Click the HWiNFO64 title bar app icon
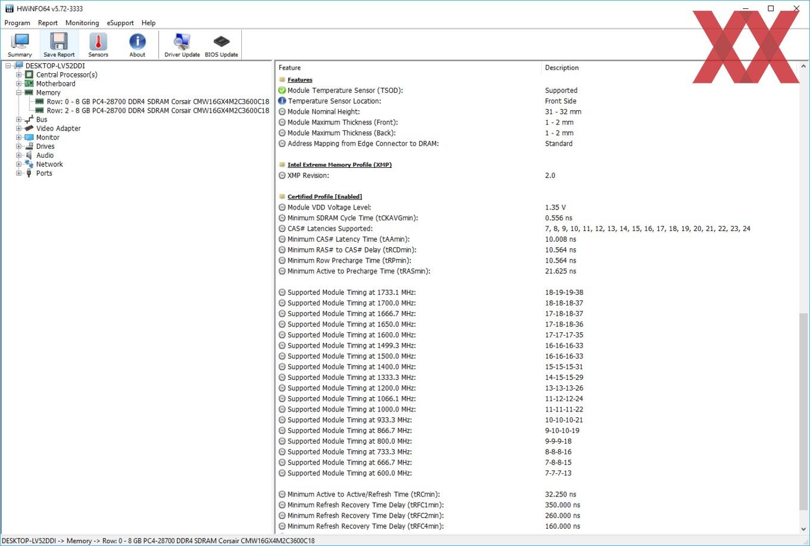Image resolution: width=810 pixels, height=546 pixels. (x=10, y=8)
